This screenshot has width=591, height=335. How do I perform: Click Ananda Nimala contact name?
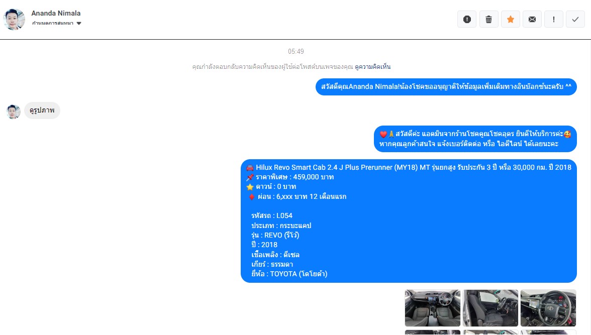pos(56,13)
